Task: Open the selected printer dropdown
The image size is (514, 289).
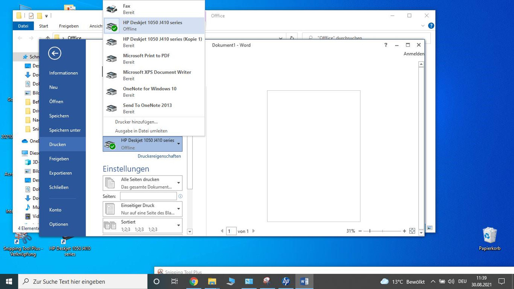Action: click(143, 144)
